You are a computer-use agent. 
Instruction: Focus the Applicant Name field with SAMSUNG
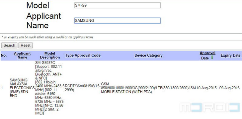click(117, 20)
